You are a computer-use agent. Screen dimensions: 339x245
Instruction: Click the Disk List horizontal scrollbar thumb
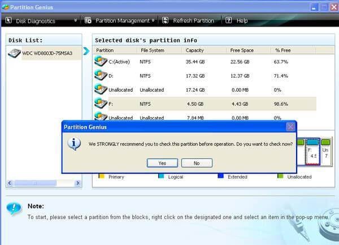(x=35, y=183)
